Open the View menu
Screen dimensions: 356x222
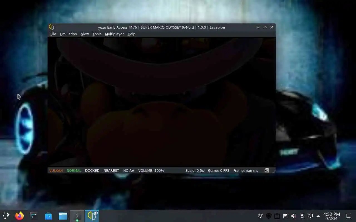[x=85, y=34]
